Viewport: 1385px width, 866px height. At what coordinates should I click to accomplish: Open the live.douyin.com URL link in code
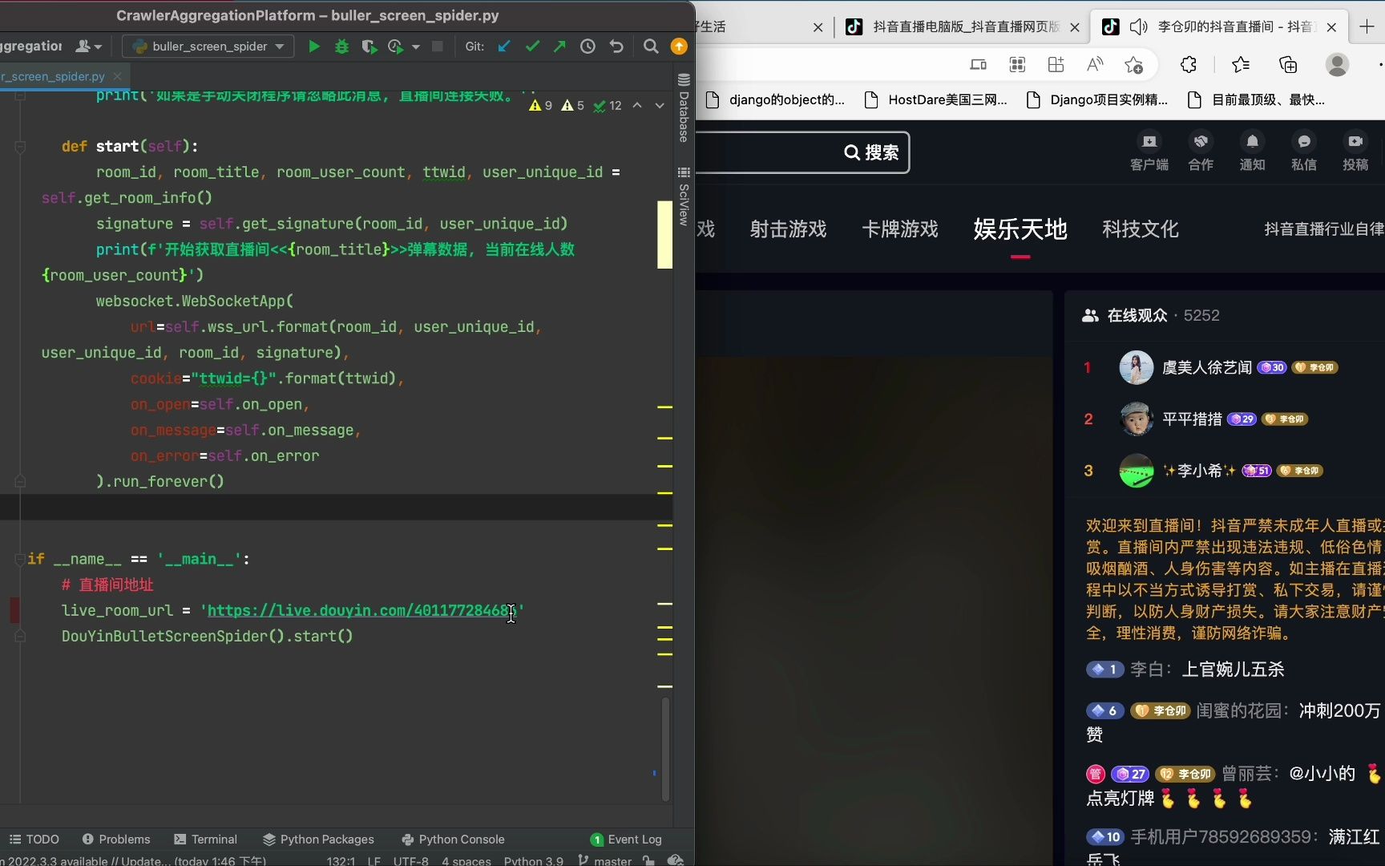tap(361, 610)
